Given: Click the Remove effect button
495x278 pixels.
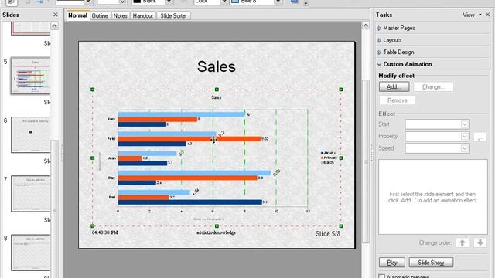Looking at the screenshot, I should tap(397, 100).
